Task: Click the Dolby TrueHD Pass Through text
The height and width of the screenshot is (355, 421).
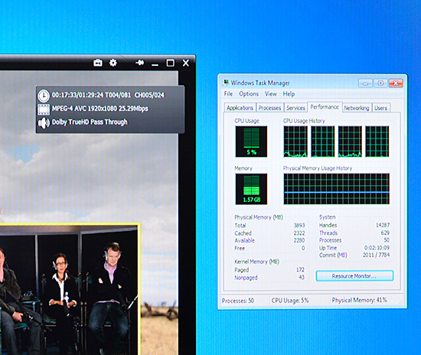Action: (x=90, y=122)
